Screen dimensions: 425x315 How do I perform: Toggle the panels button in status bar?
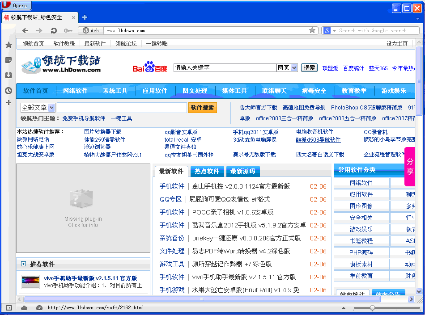pyautogui.click(x=9, y=308)
